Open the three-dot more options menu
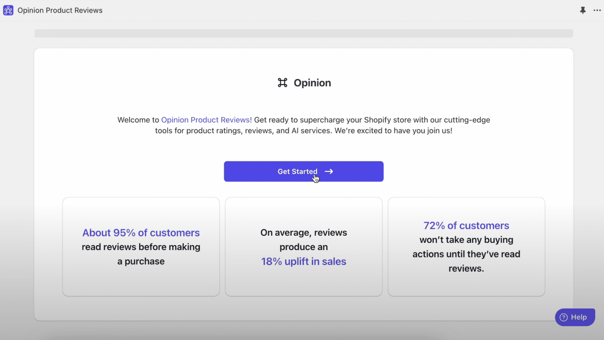 (597, 10)
